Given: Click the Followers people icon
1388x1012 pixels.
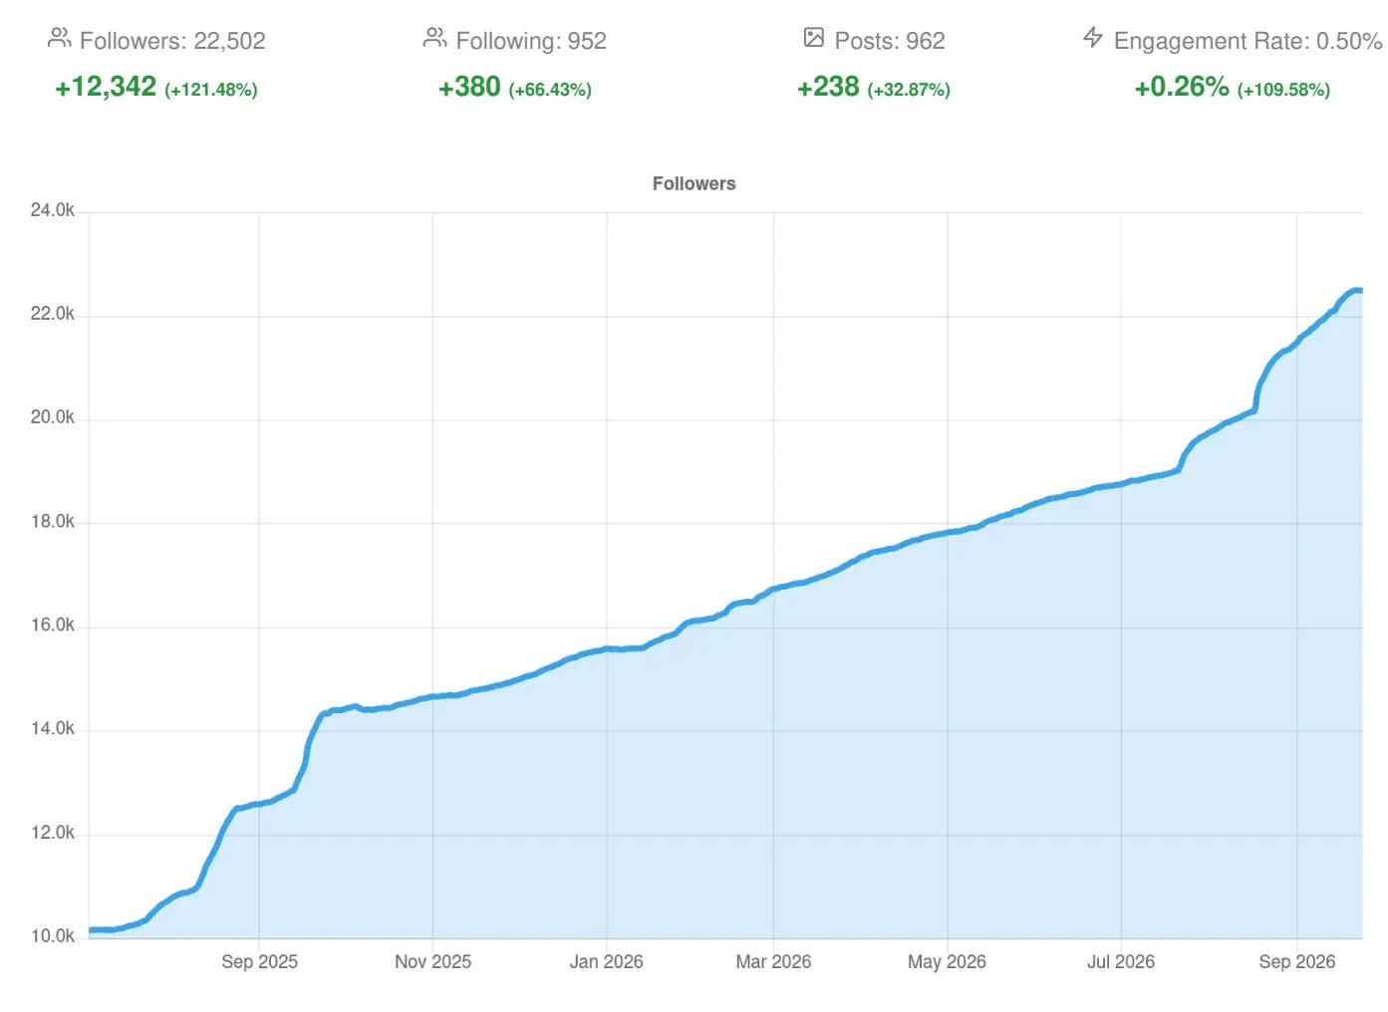Looking at the screenshot, I should pos(59,39).
